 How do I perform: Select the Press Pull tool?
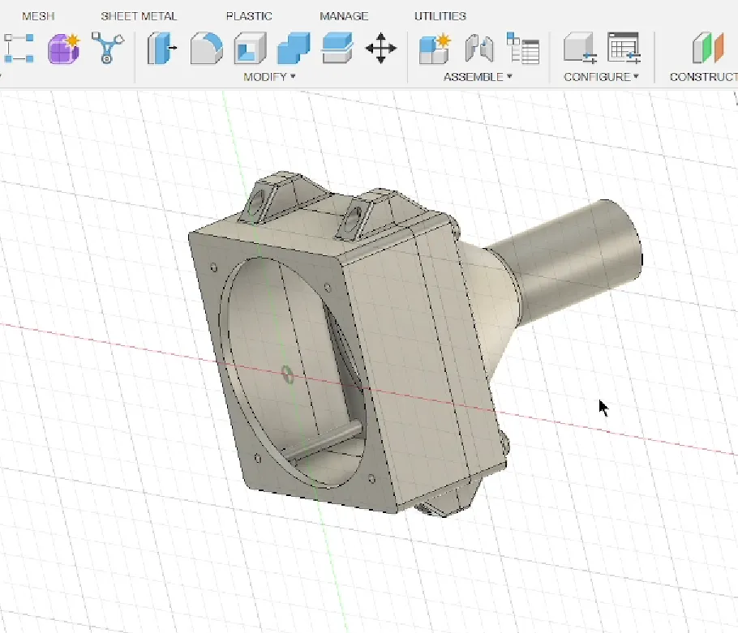tap(161, 48)
